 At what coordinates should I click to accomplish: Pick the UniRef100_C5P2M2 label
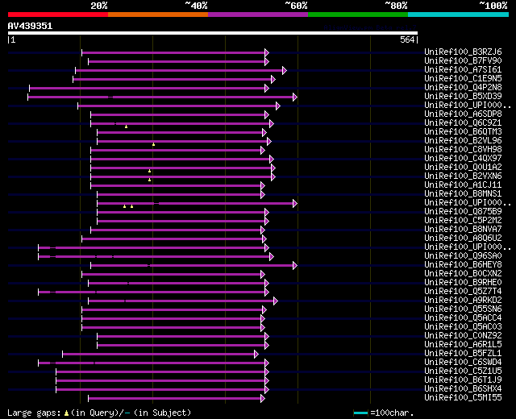(x=463, y=221)
